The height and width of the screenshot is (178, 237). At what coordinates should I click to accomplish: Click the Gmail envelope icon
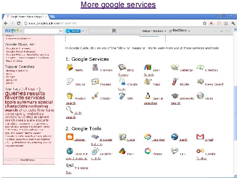point(200,137)
